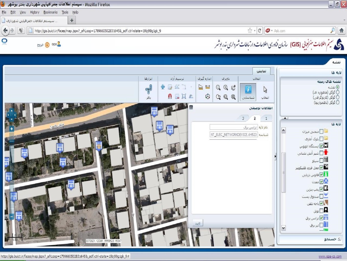This screenshot has height=261, width=347.
Task: Switch to tab 3 in attribute info panel
Action: pyautogui.click(x=243, y=118)
